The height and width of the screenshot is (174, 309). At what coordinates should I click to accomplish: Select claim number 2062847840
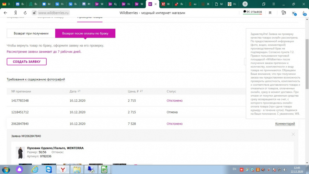pyautogui.click(x=20, y=124)
